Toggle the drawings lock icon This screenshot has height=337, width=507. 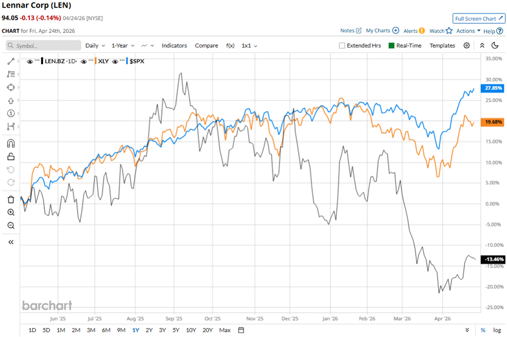click(11, 156)
